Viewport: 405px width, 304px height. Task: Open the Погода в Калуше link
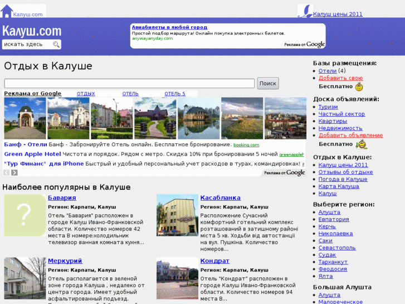343,180
